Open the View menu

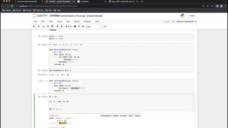[x=51, y=21]
